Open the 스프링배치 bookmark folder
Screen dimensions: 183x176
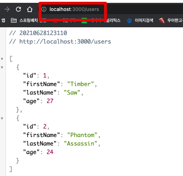pos(28,20)
